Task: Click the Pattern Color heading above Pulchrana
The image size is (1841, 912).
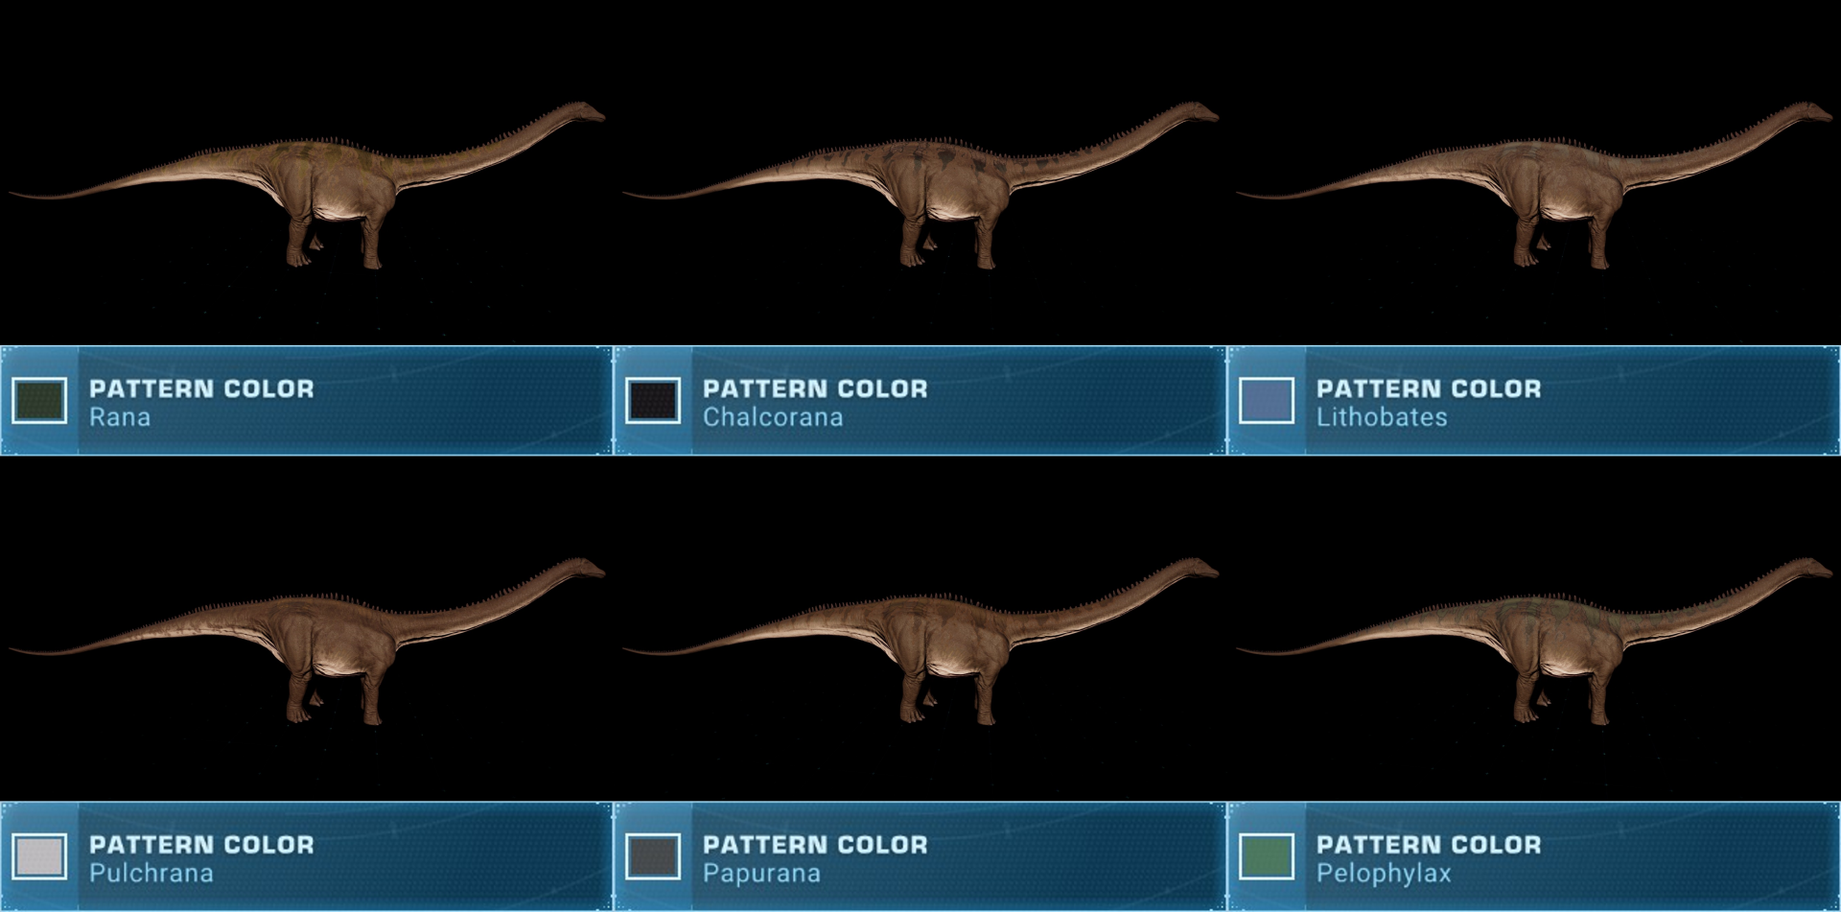Action: point(201,844)
